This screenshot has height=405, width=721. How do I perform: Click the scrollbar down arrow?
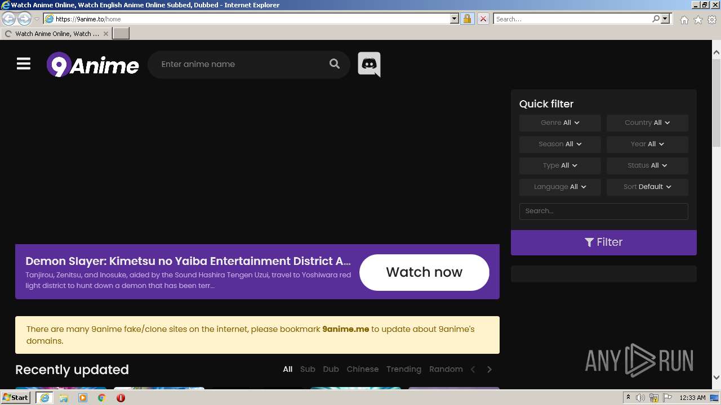tap(716, 377)
